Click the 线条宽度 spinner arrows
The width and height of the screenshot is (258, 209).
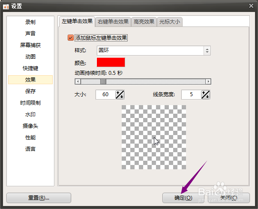(x=206, y=94)
